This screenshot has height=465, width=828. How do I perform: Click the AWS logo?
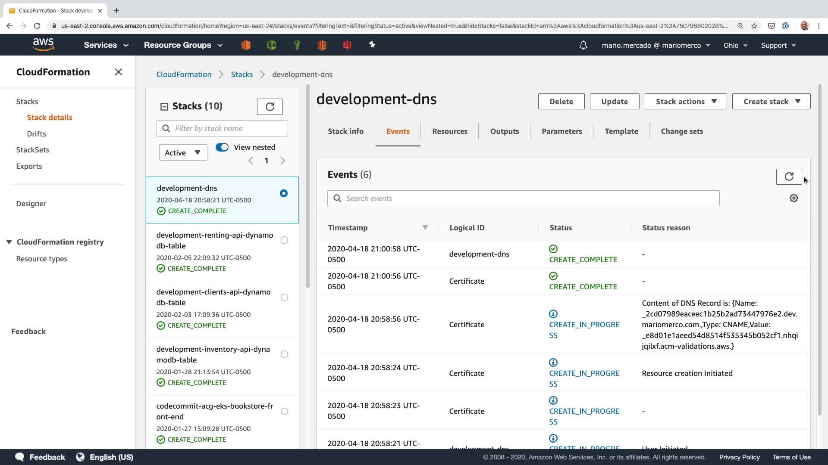[43, 45]
